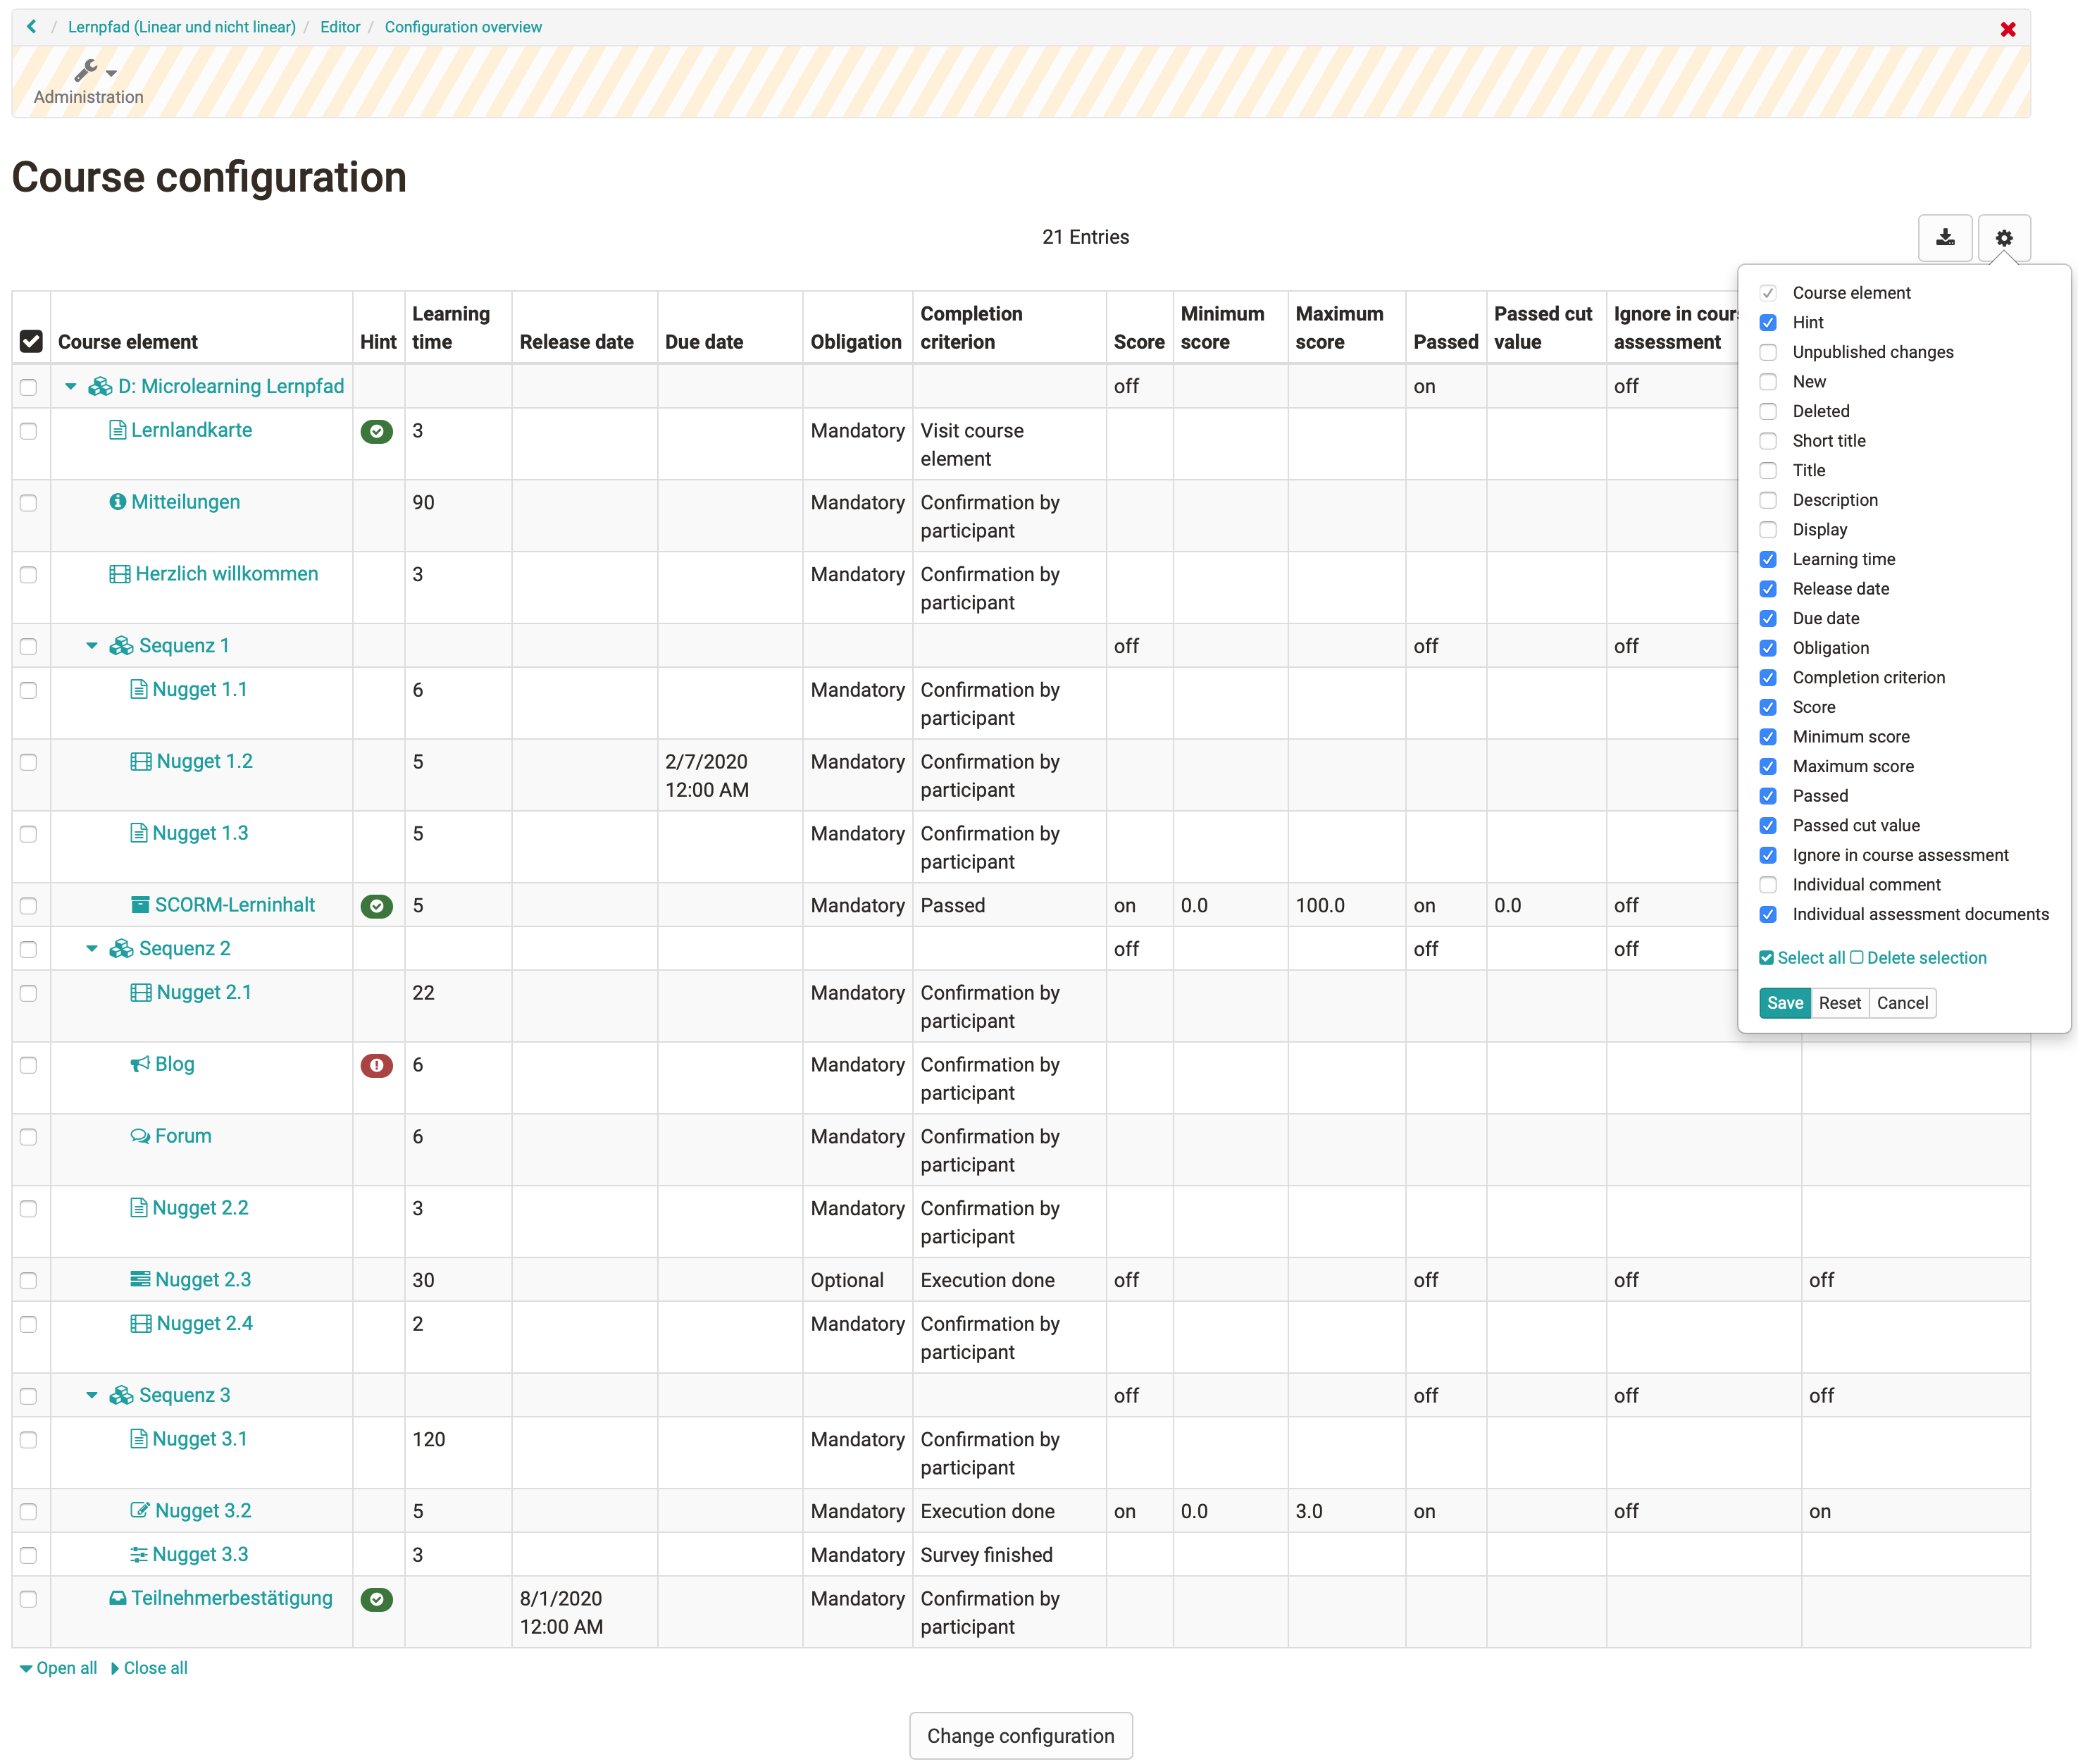2078x1764 pixels.
Task: Click Save in column settings
Action: [x=1785, y=1003]
